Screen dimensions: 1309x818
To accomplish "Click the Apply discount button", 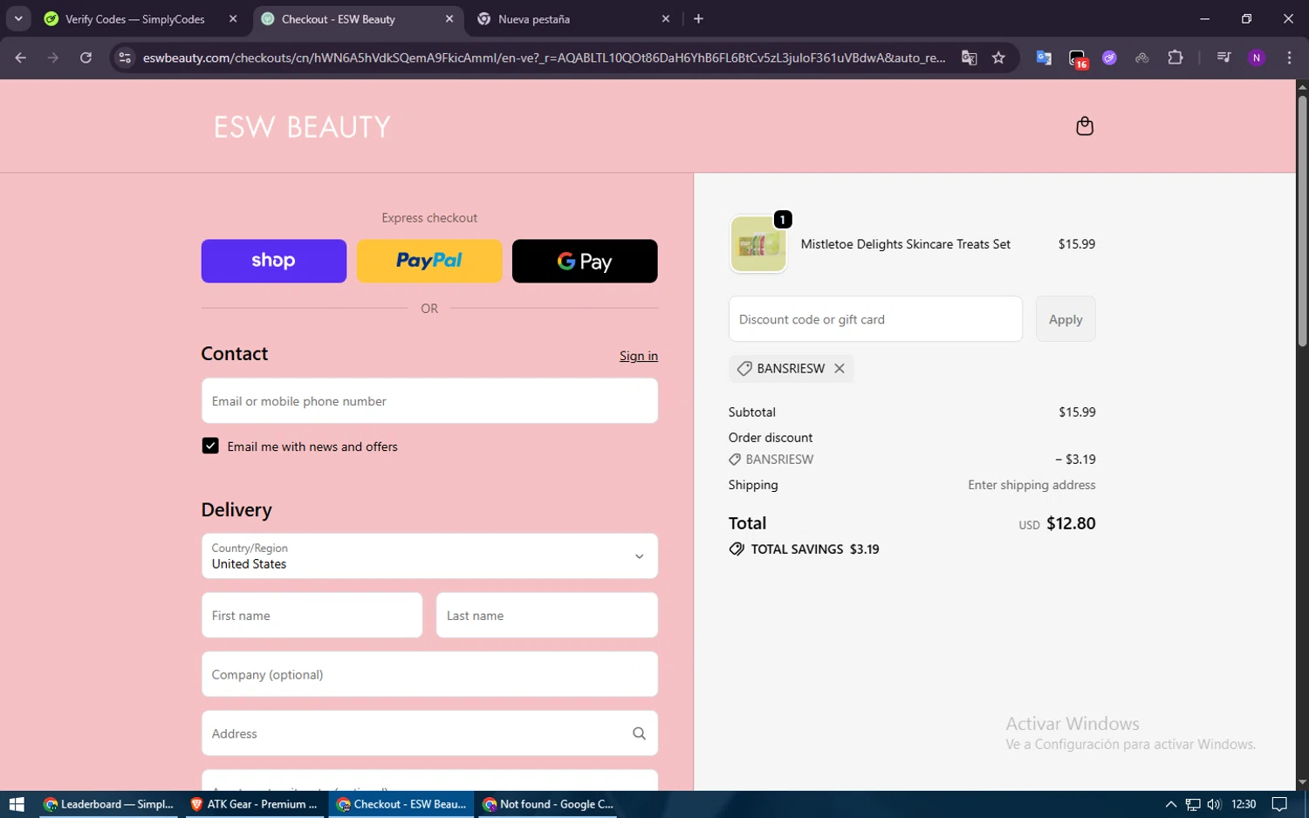I will coord(1066,319).
